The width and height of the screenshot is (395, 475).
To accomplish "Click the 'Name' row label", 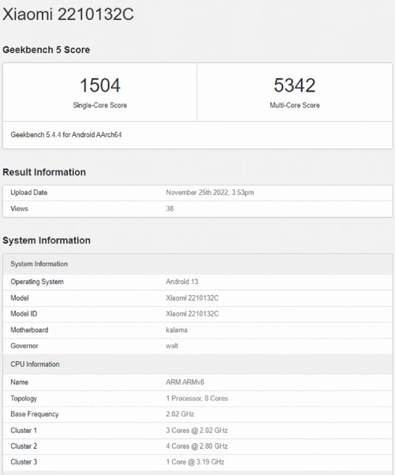I will [x=19, y=382].
